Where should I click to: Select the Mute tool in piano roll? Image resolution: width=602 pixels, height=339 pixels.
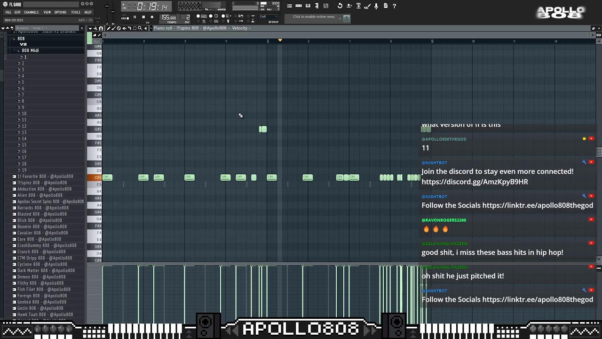[x=124, y=28]
